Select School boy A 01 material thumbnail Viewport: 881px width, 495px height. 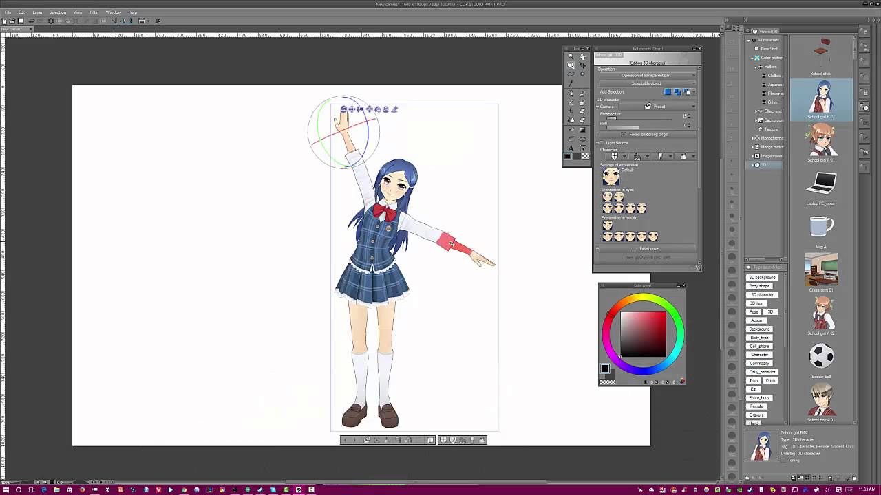[821, 403]
